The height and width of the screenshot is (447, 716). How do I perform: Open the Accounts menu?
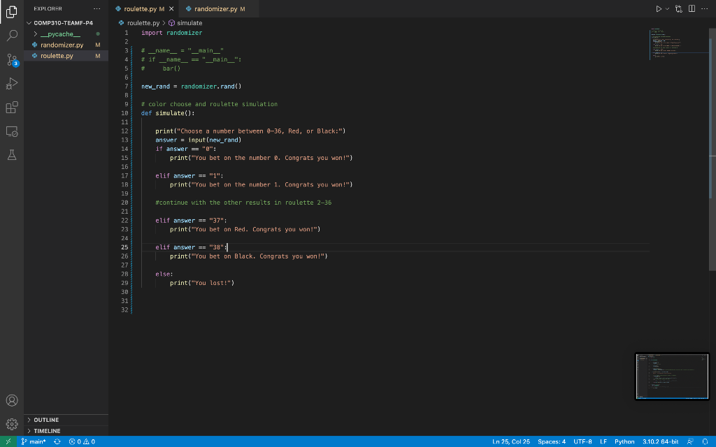click(x=12, y=400)
